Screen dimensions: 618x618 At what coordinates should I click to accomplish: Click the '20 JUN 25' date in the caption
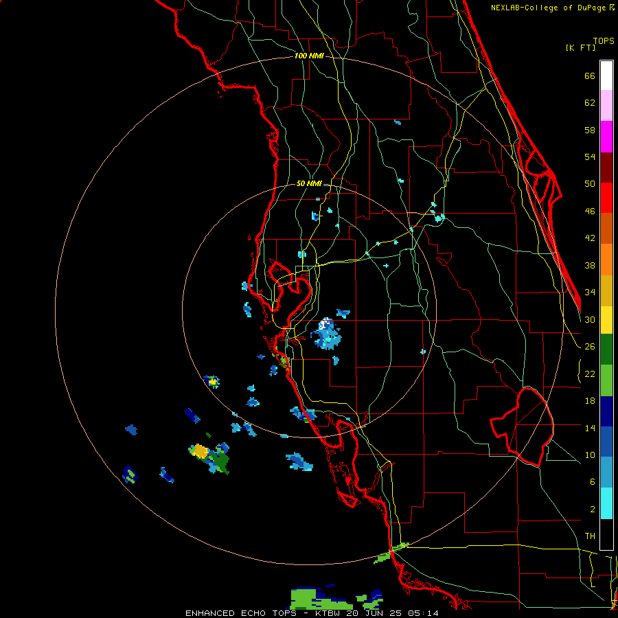pos(375,613)
